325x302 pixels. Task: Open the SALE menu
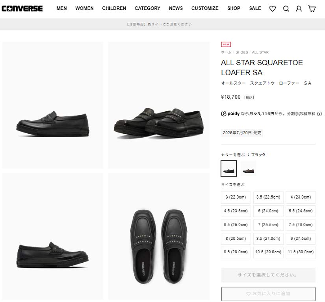tap(255, 8)
